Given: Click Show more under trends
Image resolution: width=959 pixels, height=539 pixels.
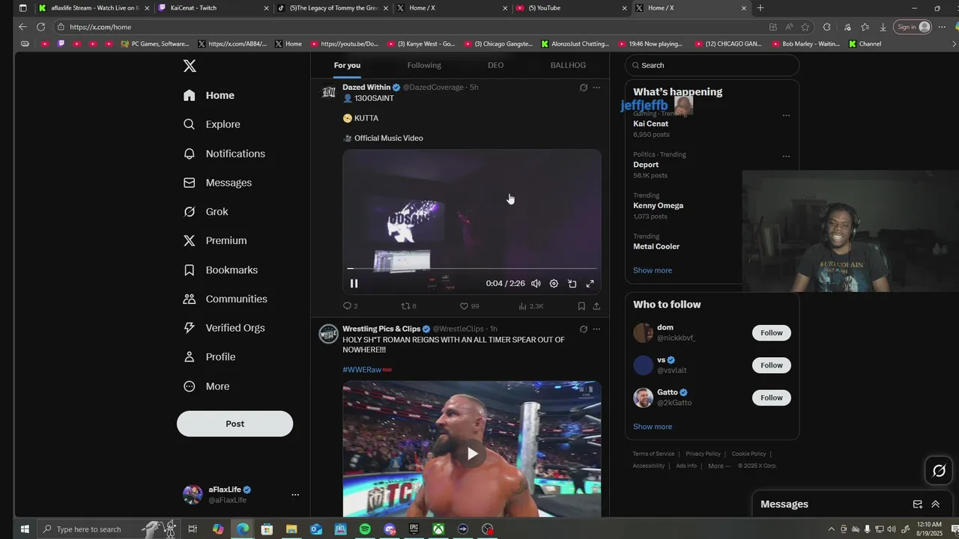Looking at the screenshot, I should [x=653, y=270].
